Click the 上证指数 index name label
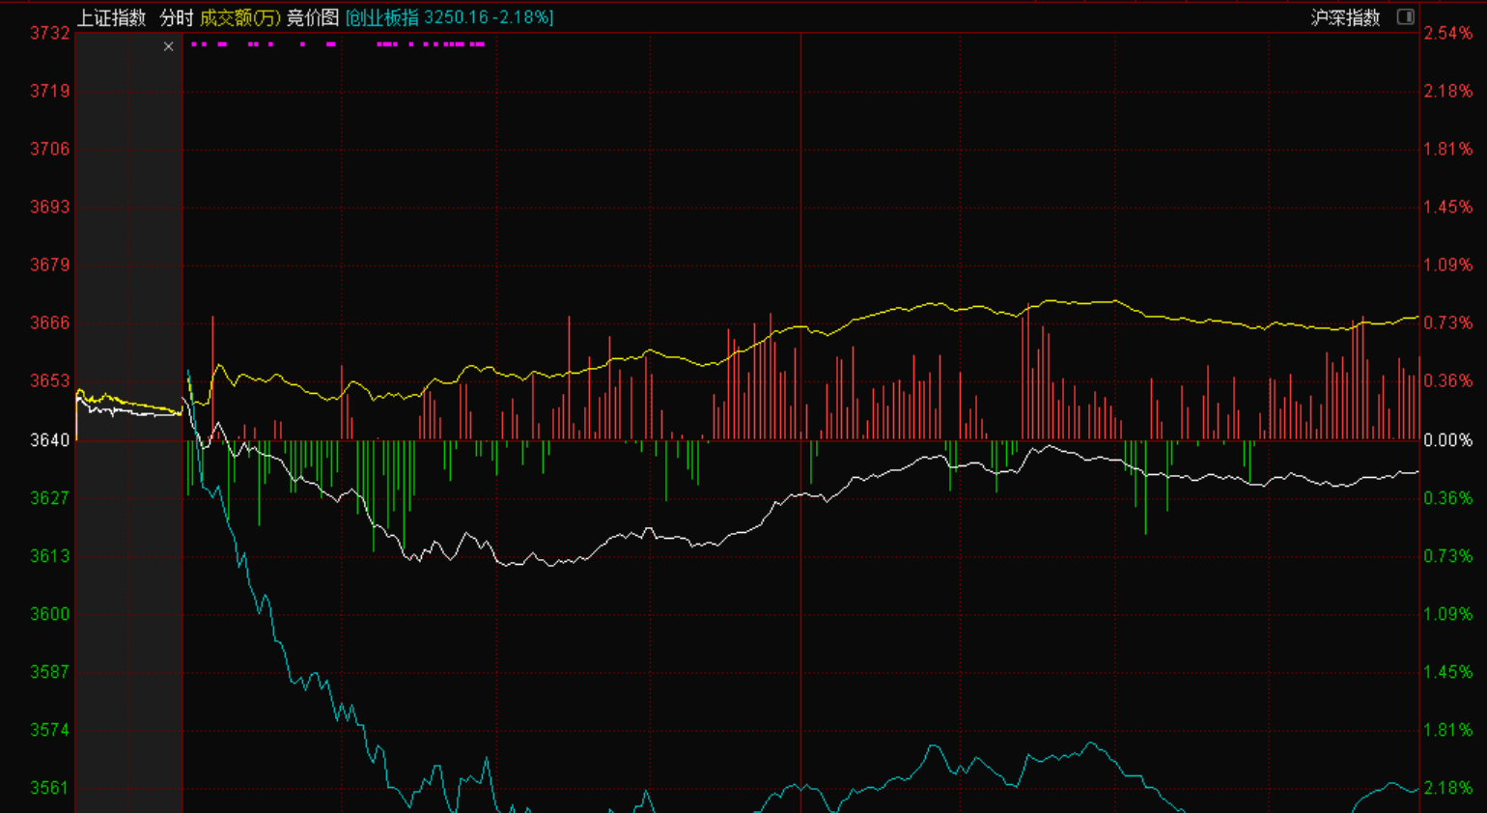The width and height of the screenshot is (1487, 813). [x=111, y=17]
